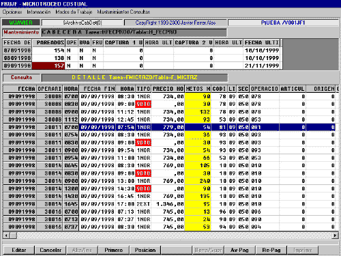
Task: Click the FECHA FIN column header
Action: pyautogui.click(x=98, y=89)
